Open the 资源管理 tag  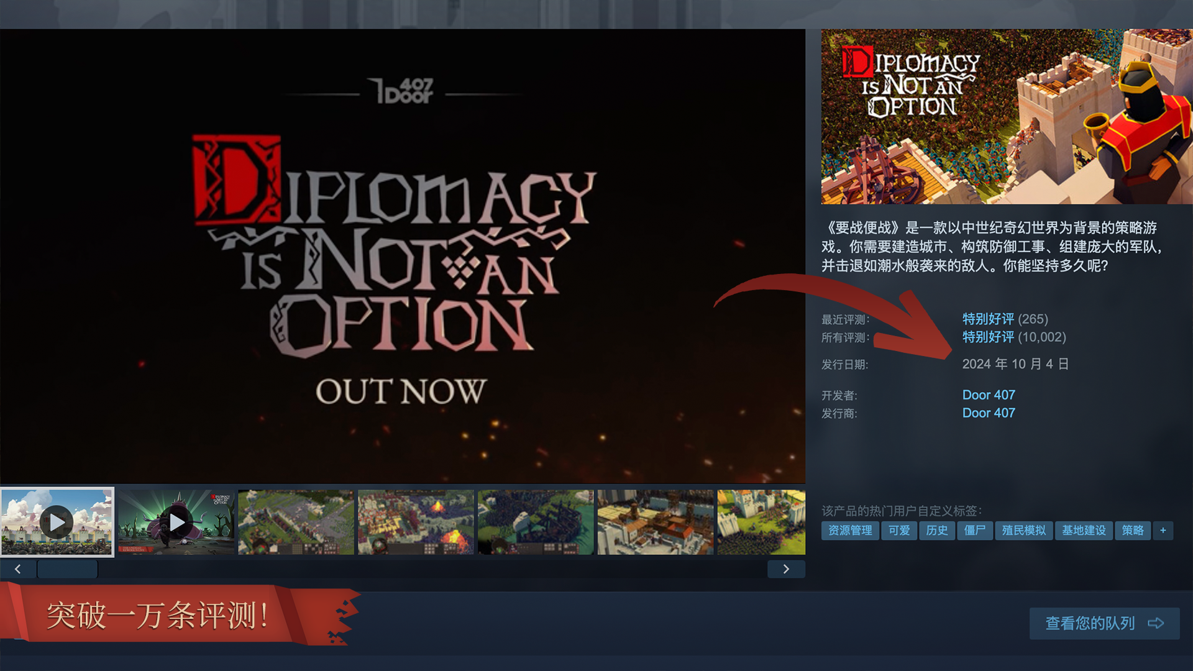point(850,531)
